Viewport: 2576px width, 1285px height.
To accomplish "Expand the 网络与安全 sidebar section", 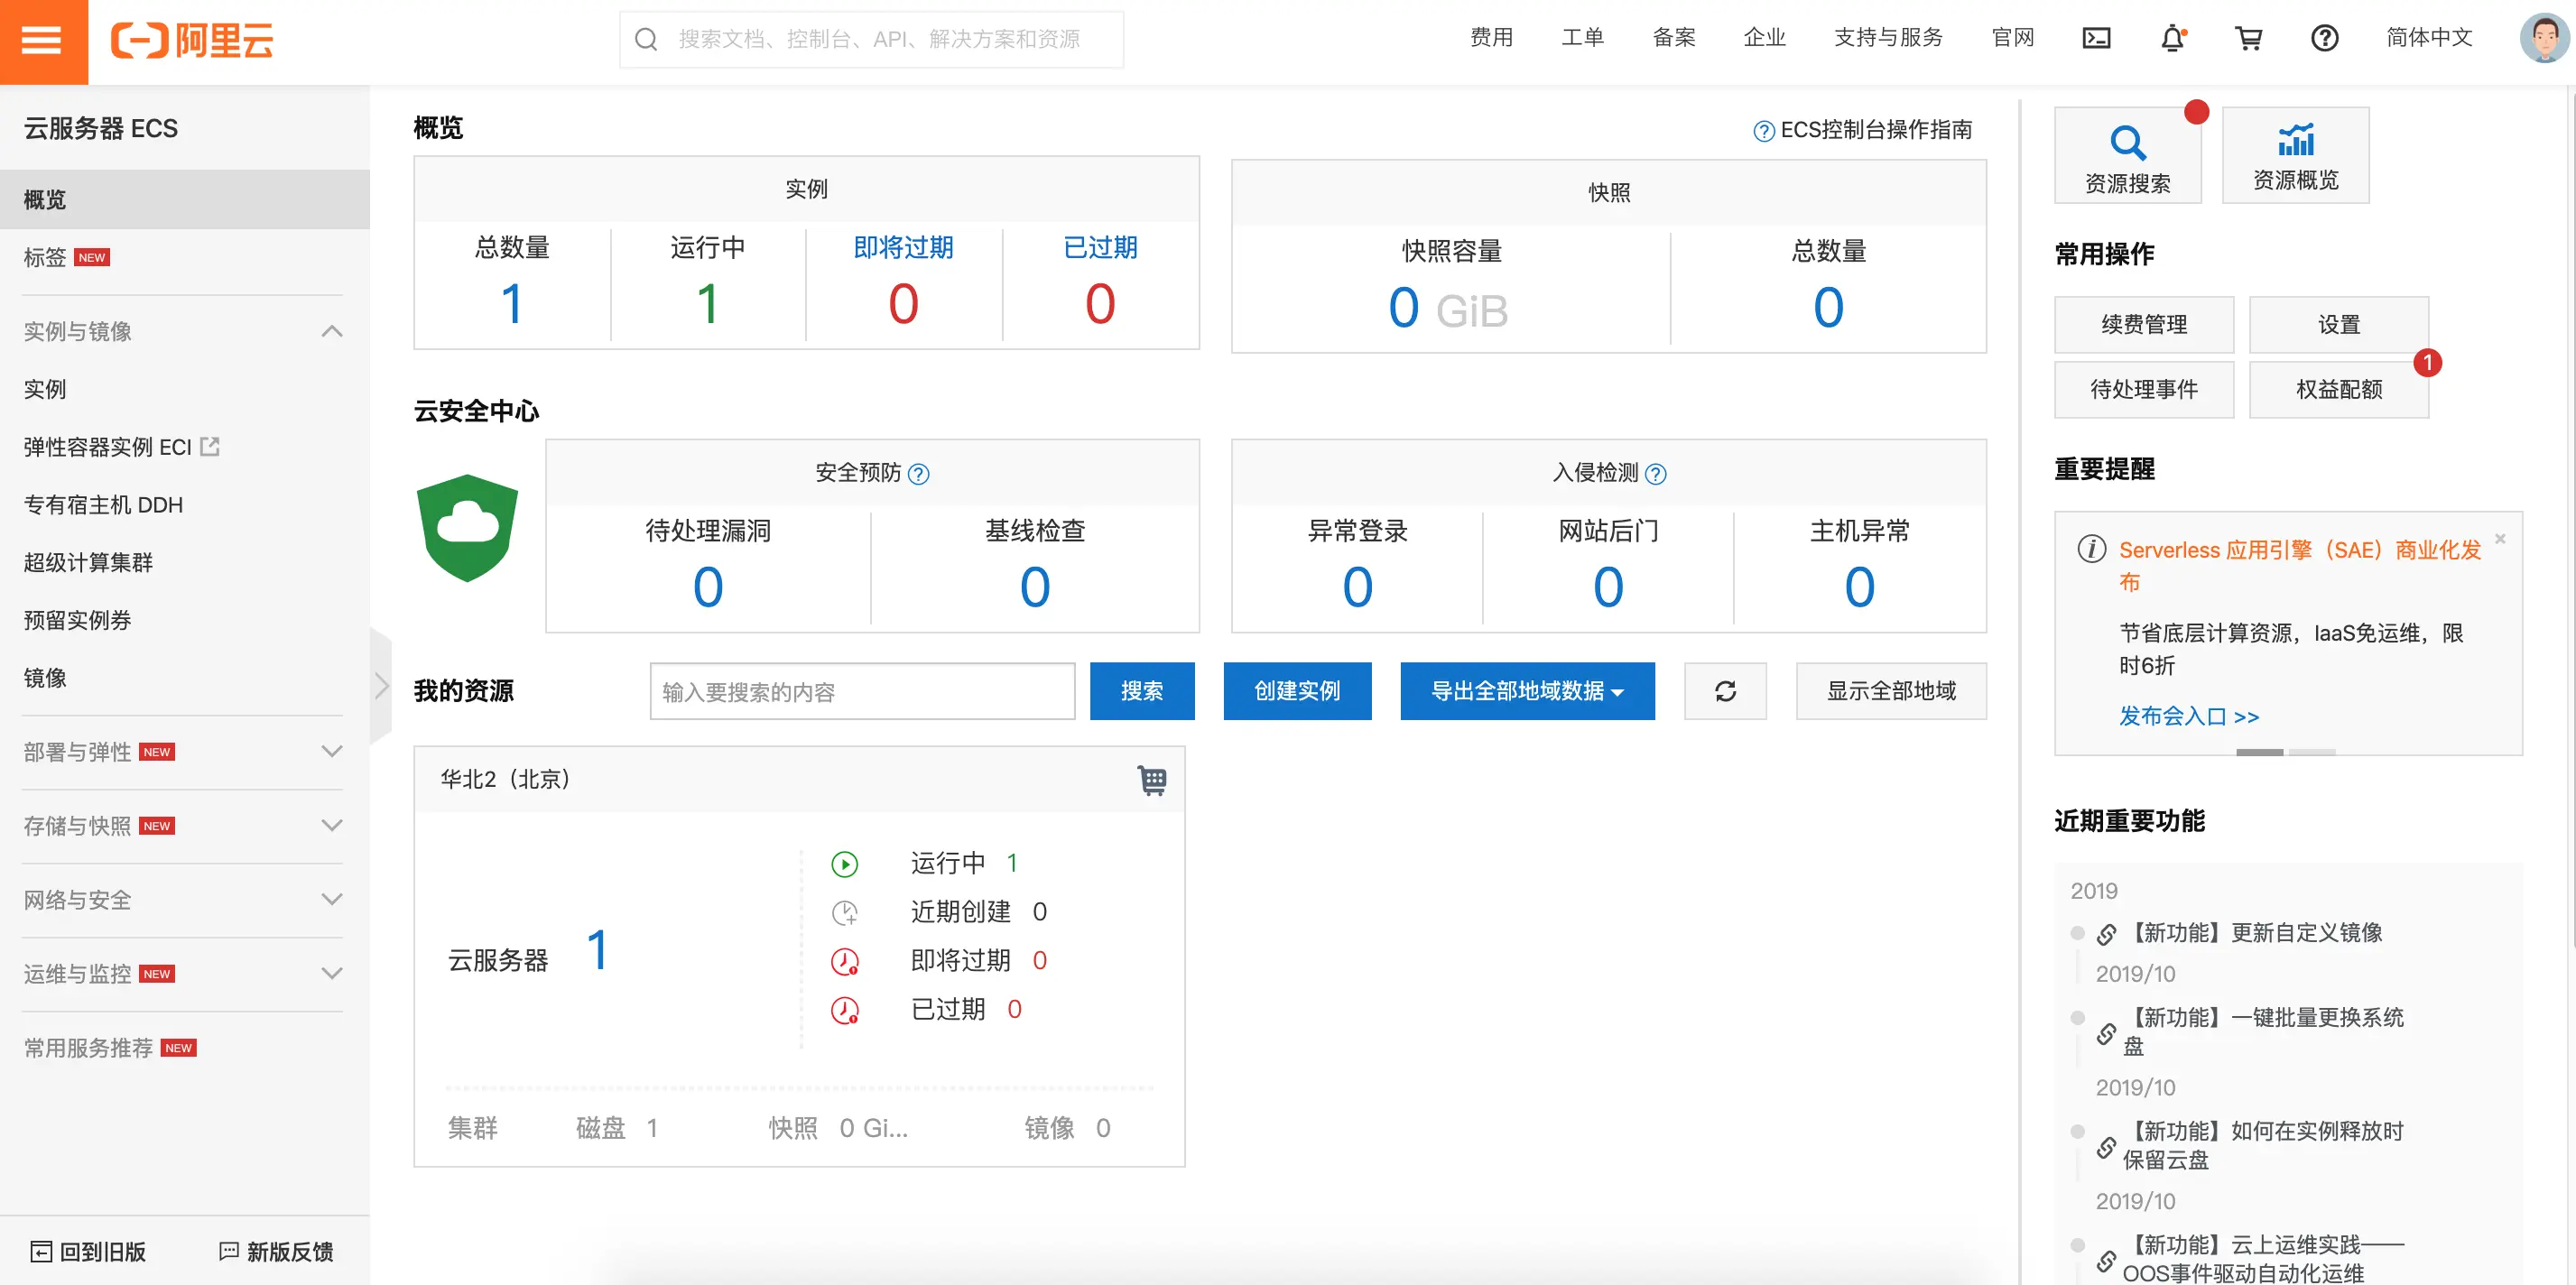I will [332, 899].
